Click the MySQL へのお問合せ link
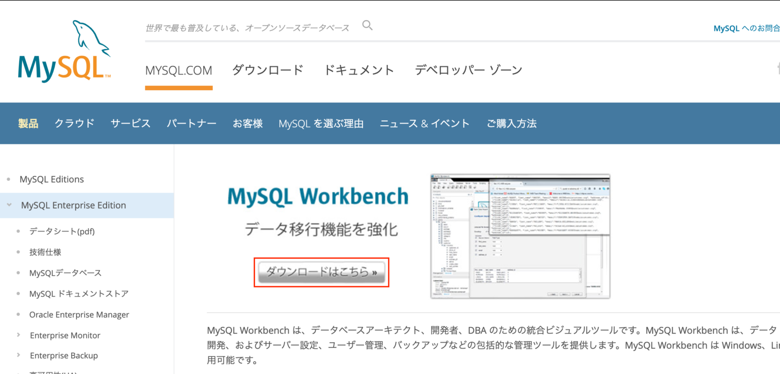 click(746, 28)
